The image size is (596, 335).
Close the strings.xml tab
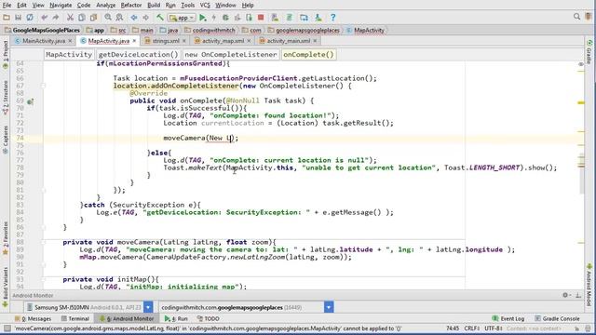coord(184,41)
